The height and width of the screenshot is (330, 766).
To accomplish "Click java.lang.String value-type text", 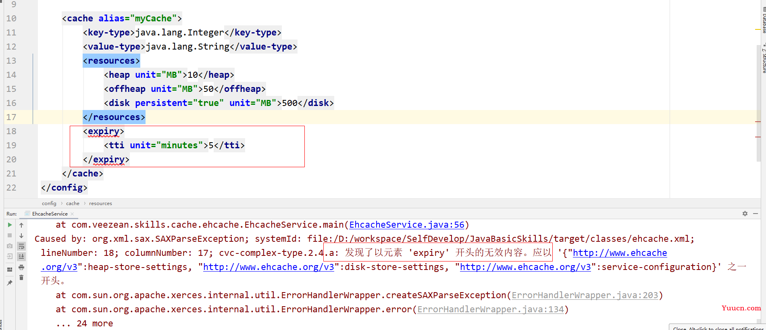I will pos(187,47).
